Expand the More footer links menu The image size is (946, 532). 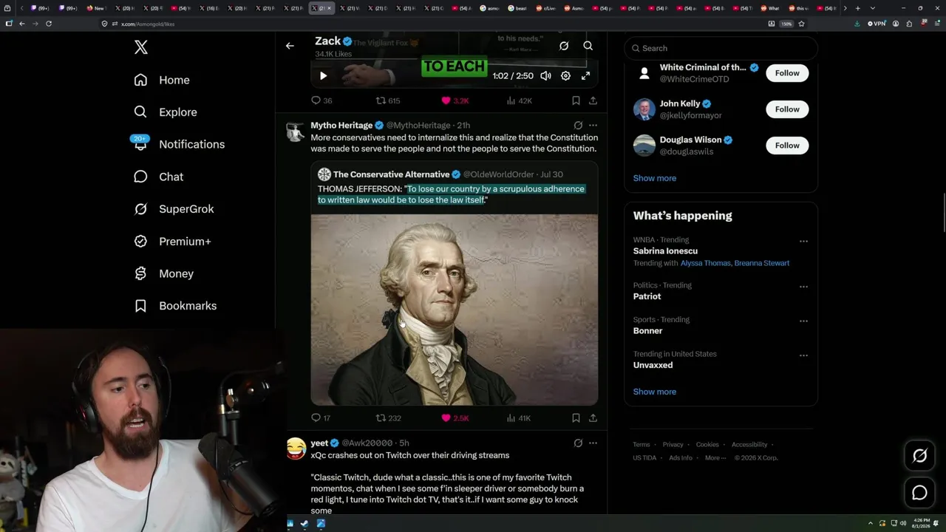(715, 458)
